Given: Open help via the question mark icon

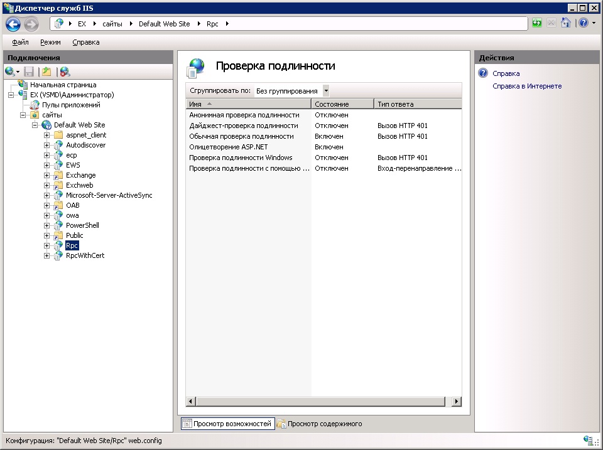Looking at the screenshot, I should point(584,23).
